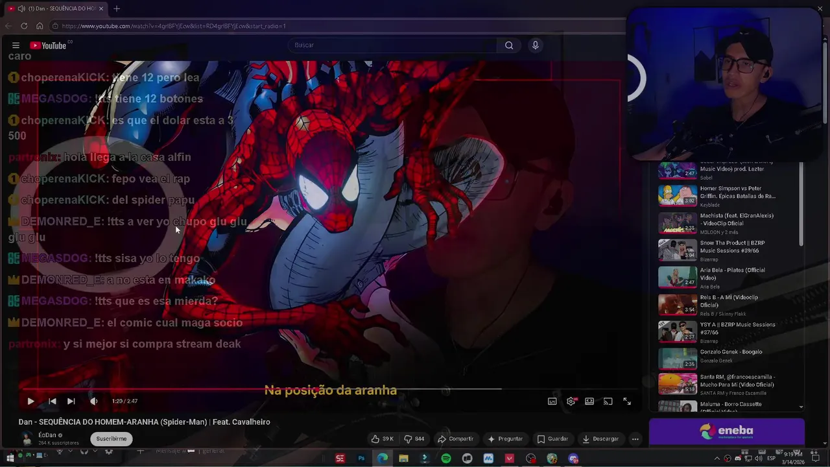Show hidden system tray icons

(717, 459)
